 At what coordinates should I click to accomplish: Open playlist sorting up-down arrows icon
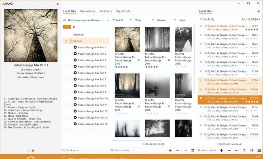pos(244,150)
